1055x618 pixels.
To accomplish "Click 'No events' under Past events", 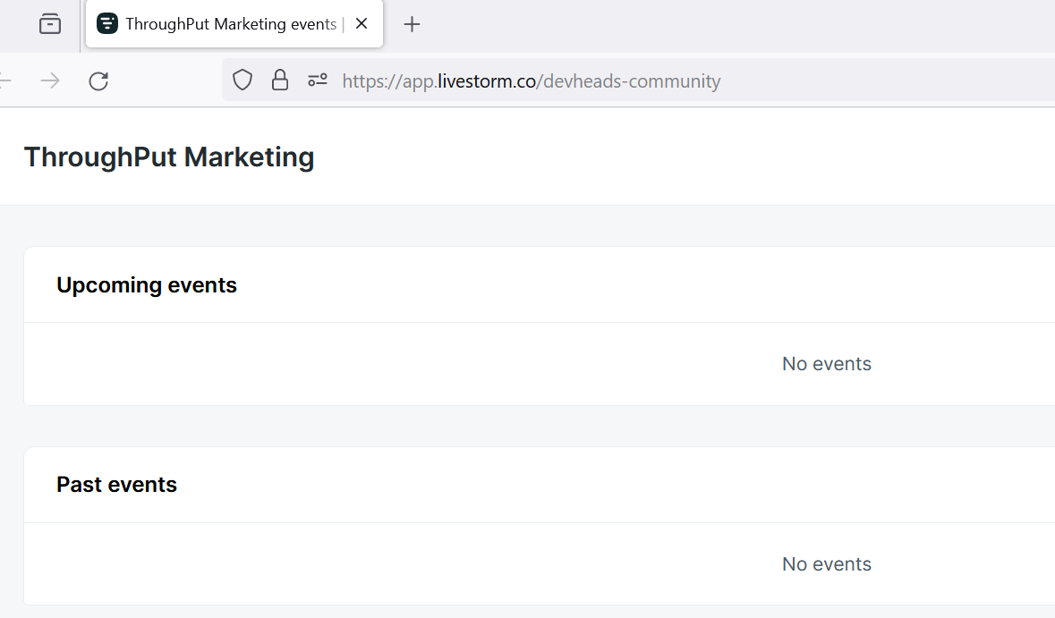I will tap(826, 564).
